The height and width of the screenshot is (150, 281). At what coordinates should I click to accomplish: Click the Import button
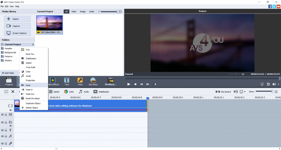click(17, 19)
